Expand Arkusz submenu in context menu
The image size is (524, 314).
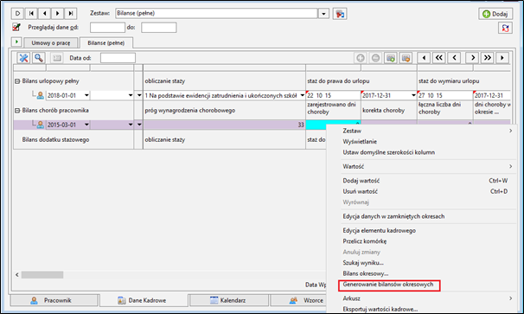tap(511, 298)
